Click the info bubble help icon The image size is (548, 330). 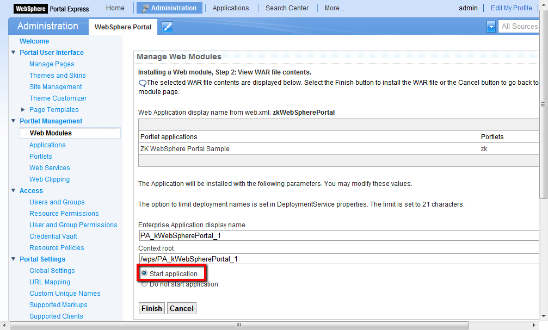[x=142, y=83]
